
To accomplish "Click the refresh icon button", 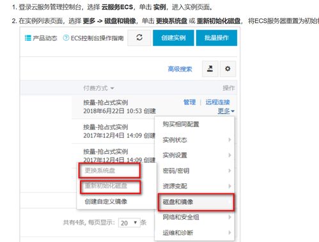I will (x=139, y=38).
